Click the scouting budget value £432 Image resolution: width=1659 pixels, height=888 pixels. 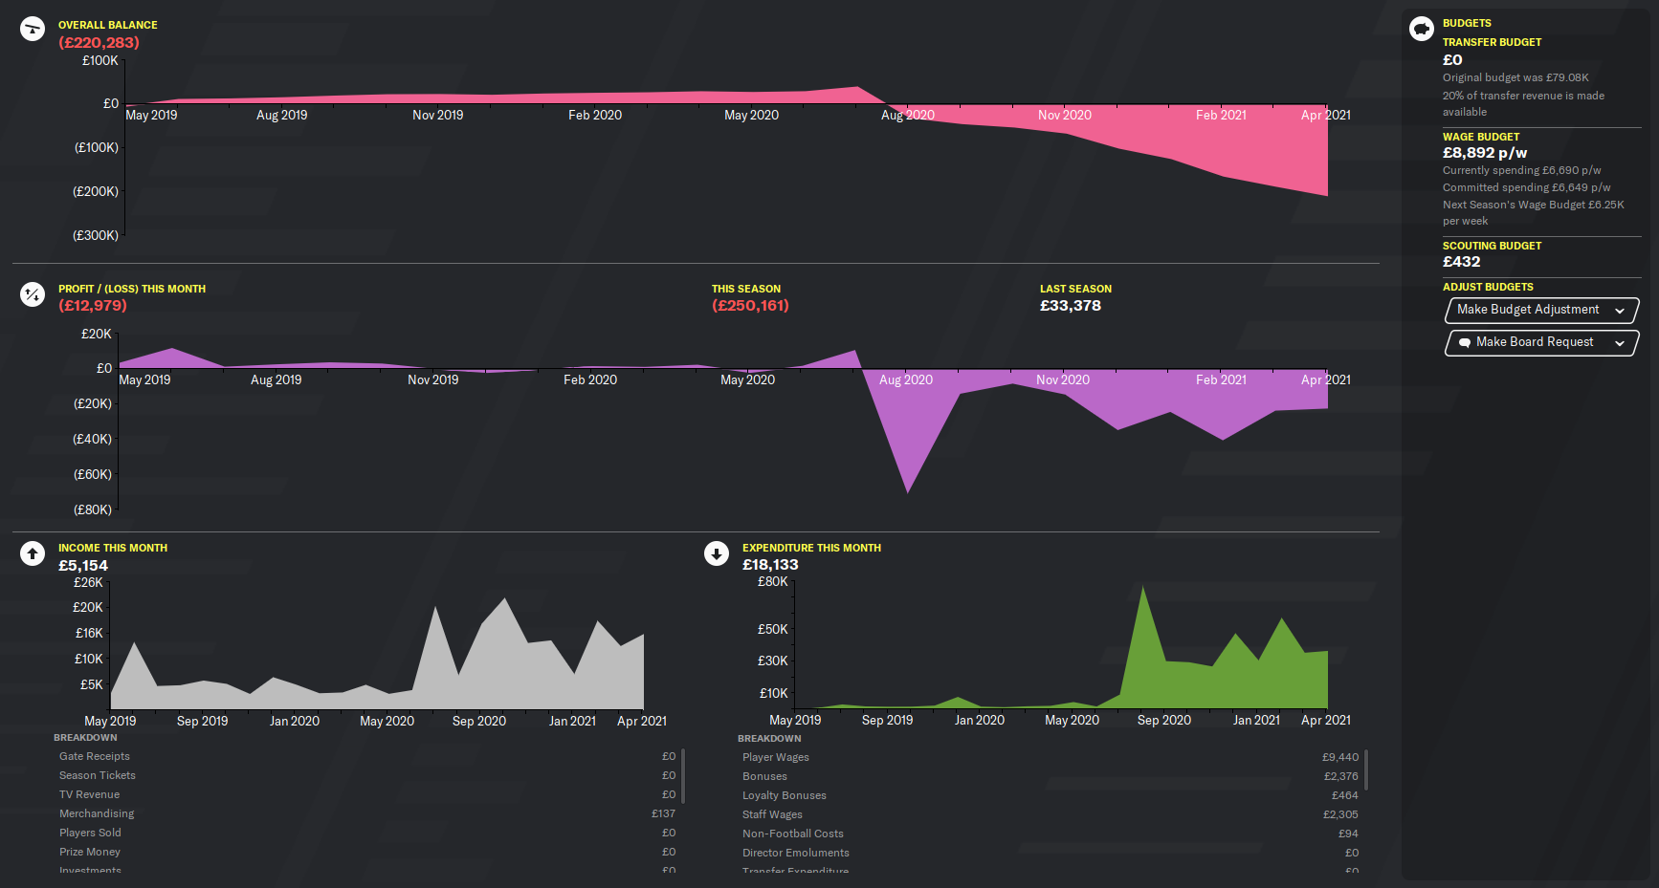click(x=1461, y=262)
